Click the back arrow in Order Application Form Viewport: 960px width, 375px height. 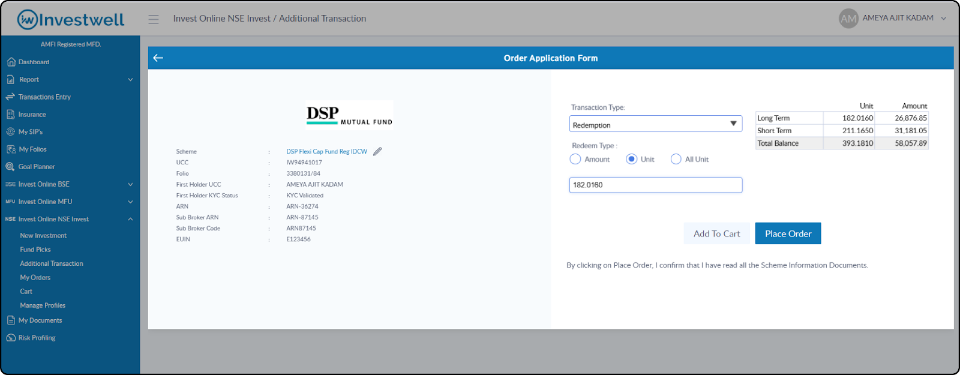tap(158, 58)
